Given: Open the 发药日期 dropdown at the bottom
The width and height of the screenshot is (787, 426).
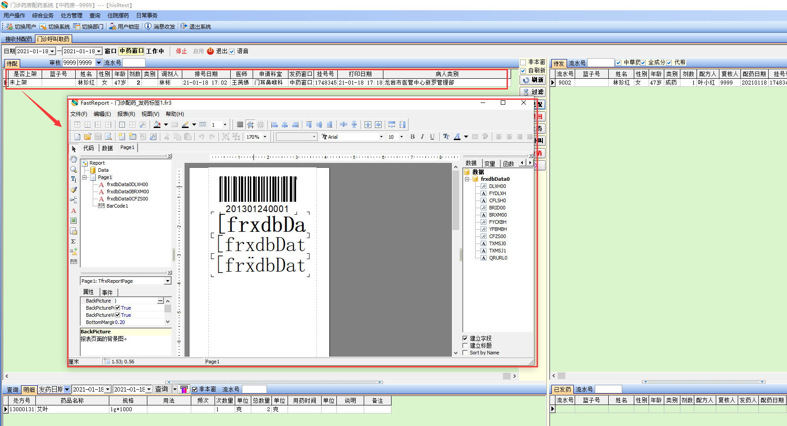Looking at the screenshot, I should [67, 390].
